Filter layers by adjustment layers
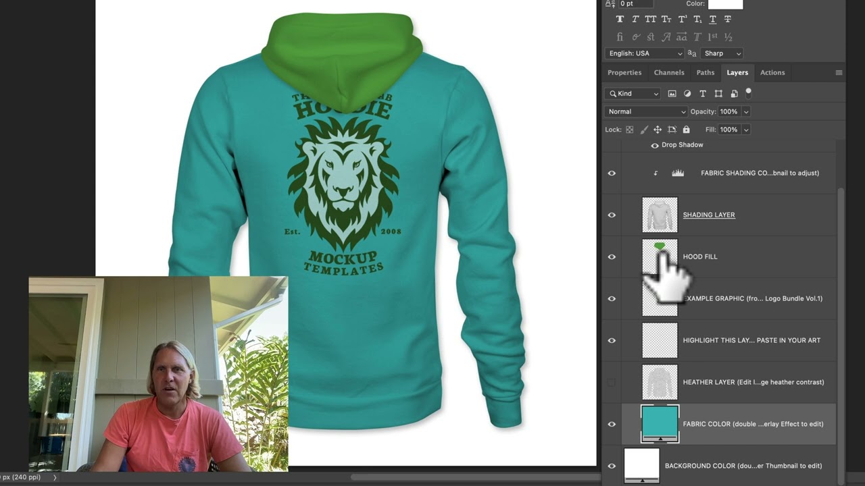This screenshot has width=865, height=486. point(687,94)
